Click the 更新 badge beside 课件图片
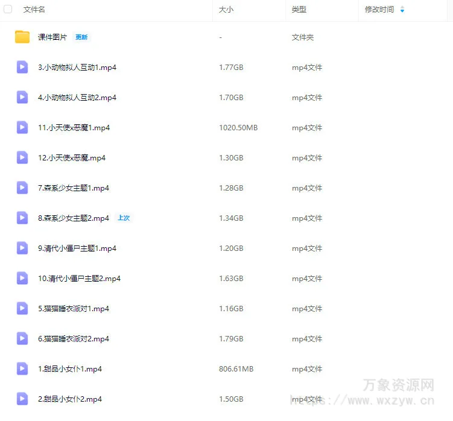 81,37
